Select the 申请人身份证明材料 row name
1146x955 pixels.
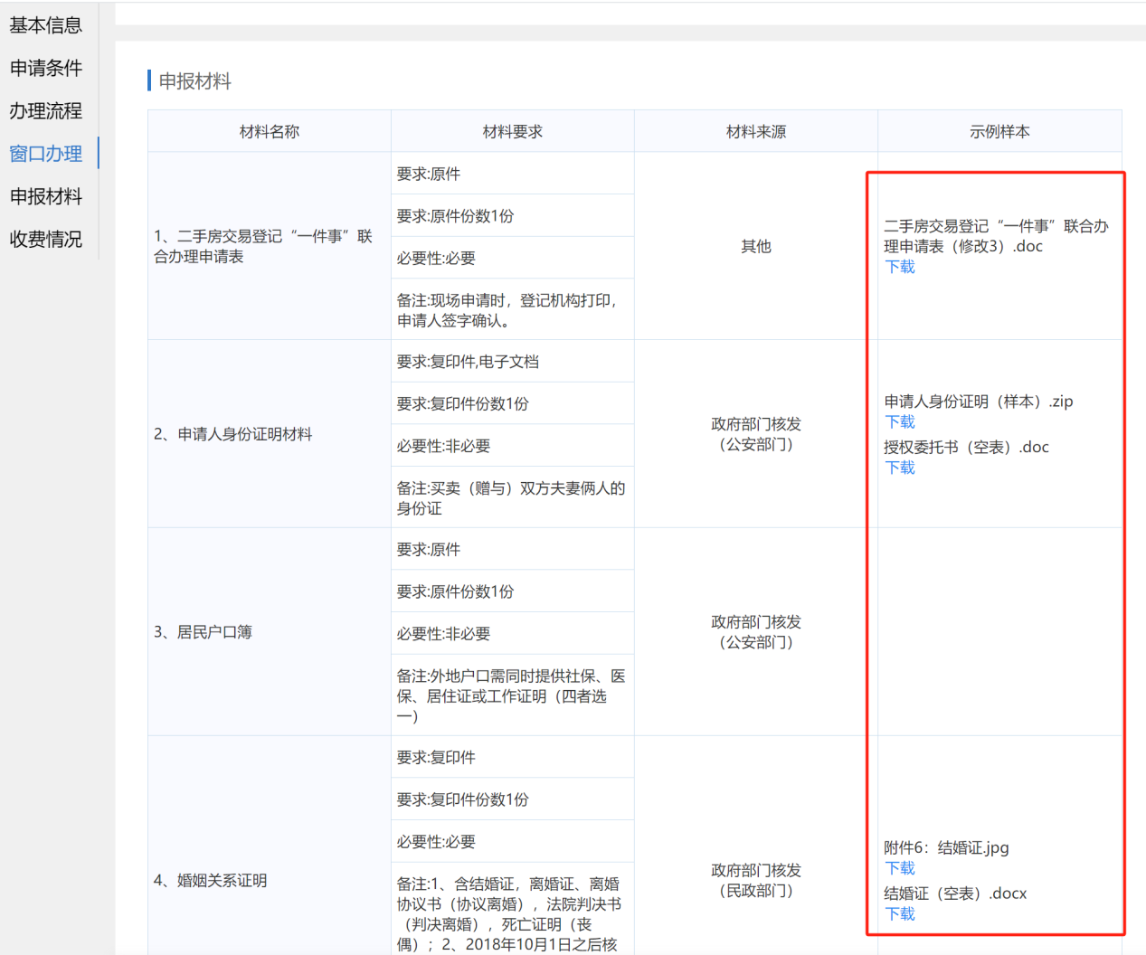233,434
